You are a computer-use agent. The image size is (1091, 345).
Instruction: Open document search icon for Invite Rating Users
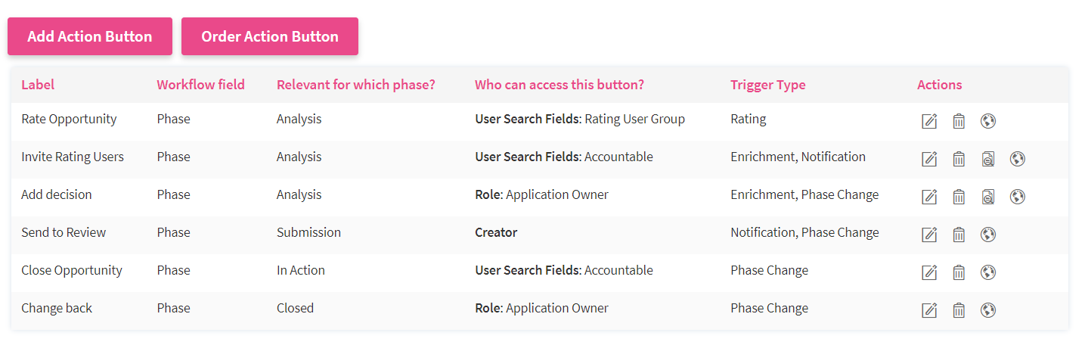988,159
